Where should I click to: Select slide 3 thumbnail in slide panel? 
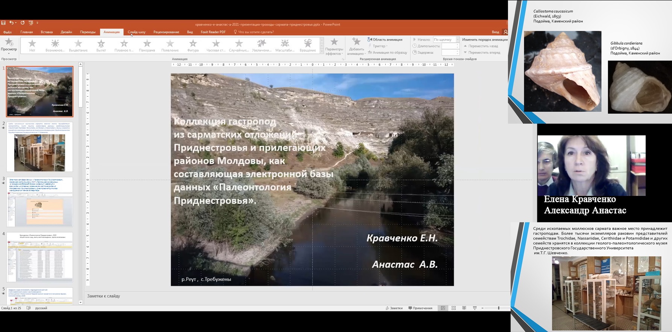tap(40, 202)
